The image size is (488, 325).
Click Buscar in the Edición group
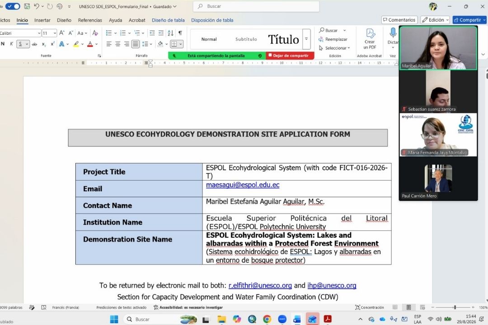click(328, 31)
